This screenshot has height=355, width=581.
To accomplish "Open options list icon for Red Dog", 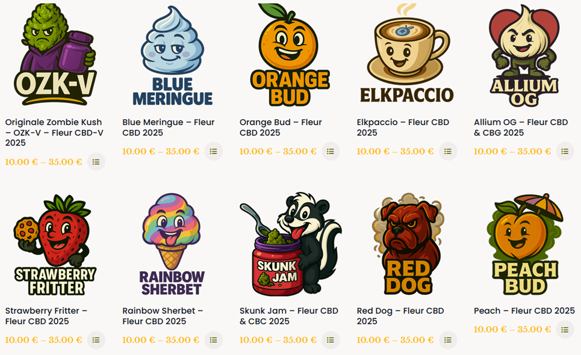I will [x=448, y=340].
